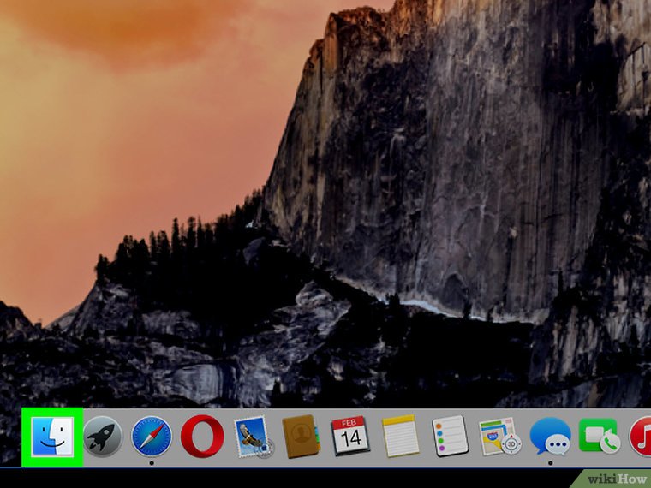This screenshot has height=488, width=651.
Task: Open the Reminders checklist app
Action: tap(449, 437)
